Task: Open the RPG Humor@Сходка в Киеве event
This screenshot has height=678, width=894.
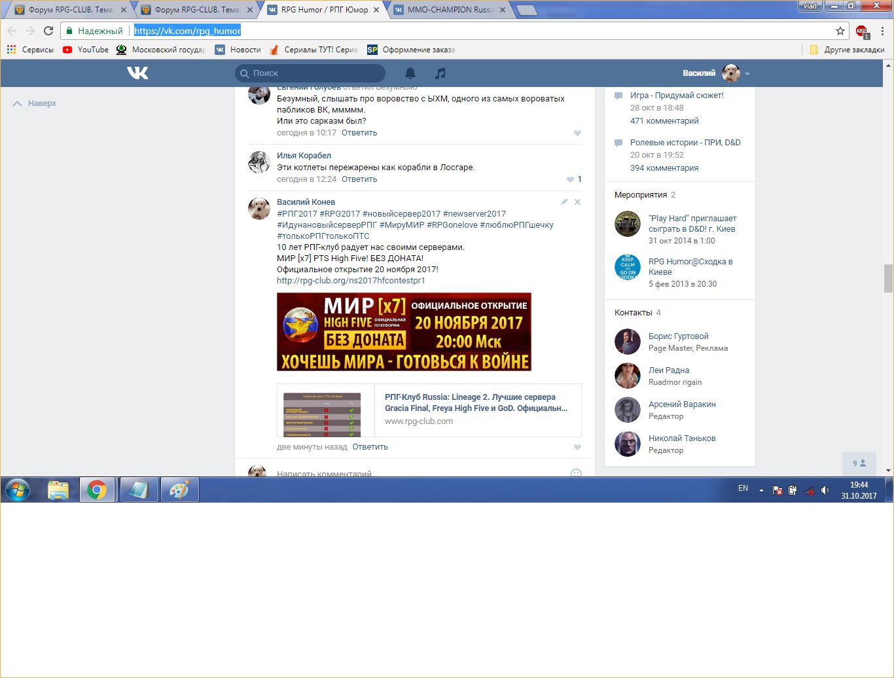Action: click(x=690, y=267)
